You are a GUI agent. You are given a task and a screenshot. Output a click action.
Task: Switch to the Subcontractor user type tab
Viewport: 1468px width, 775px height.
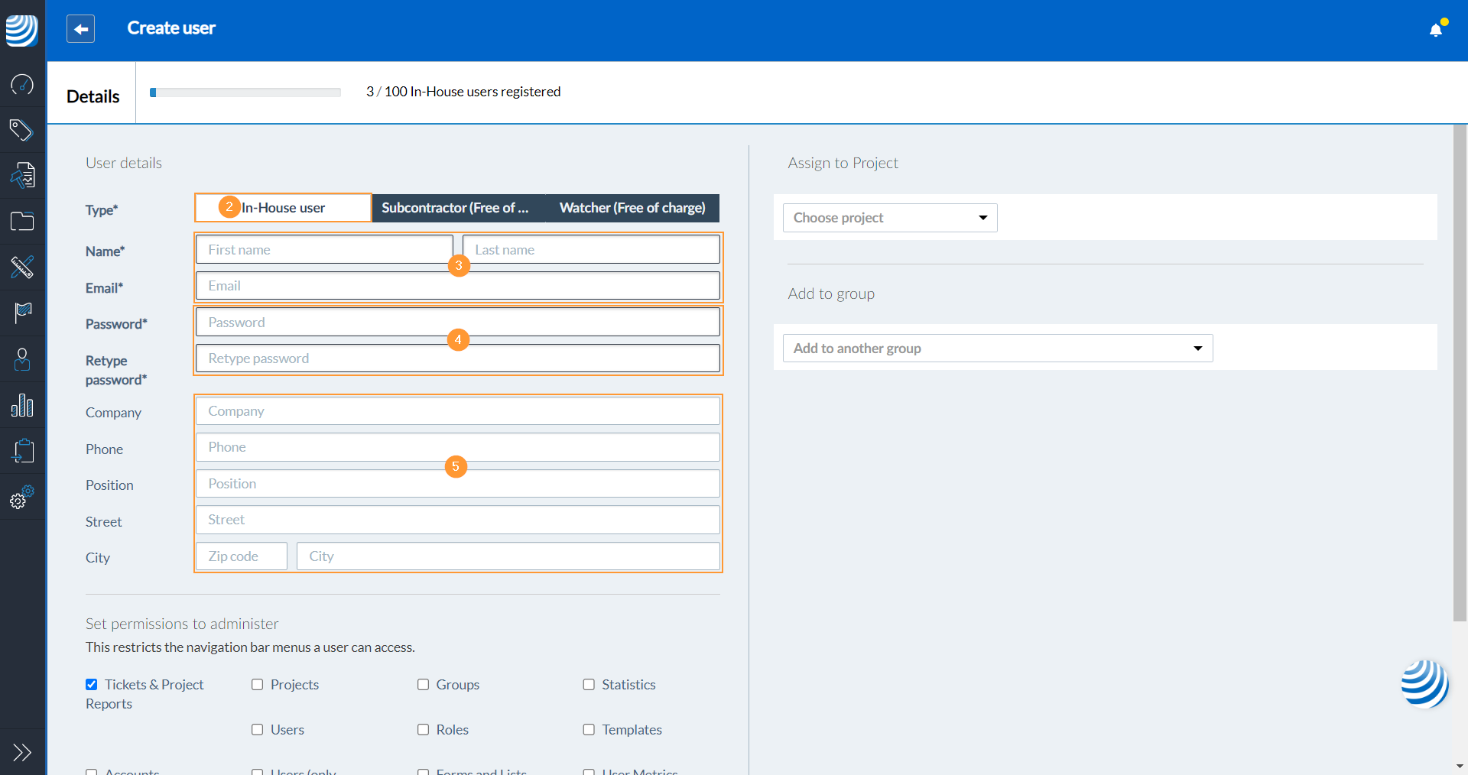[455, 208]
